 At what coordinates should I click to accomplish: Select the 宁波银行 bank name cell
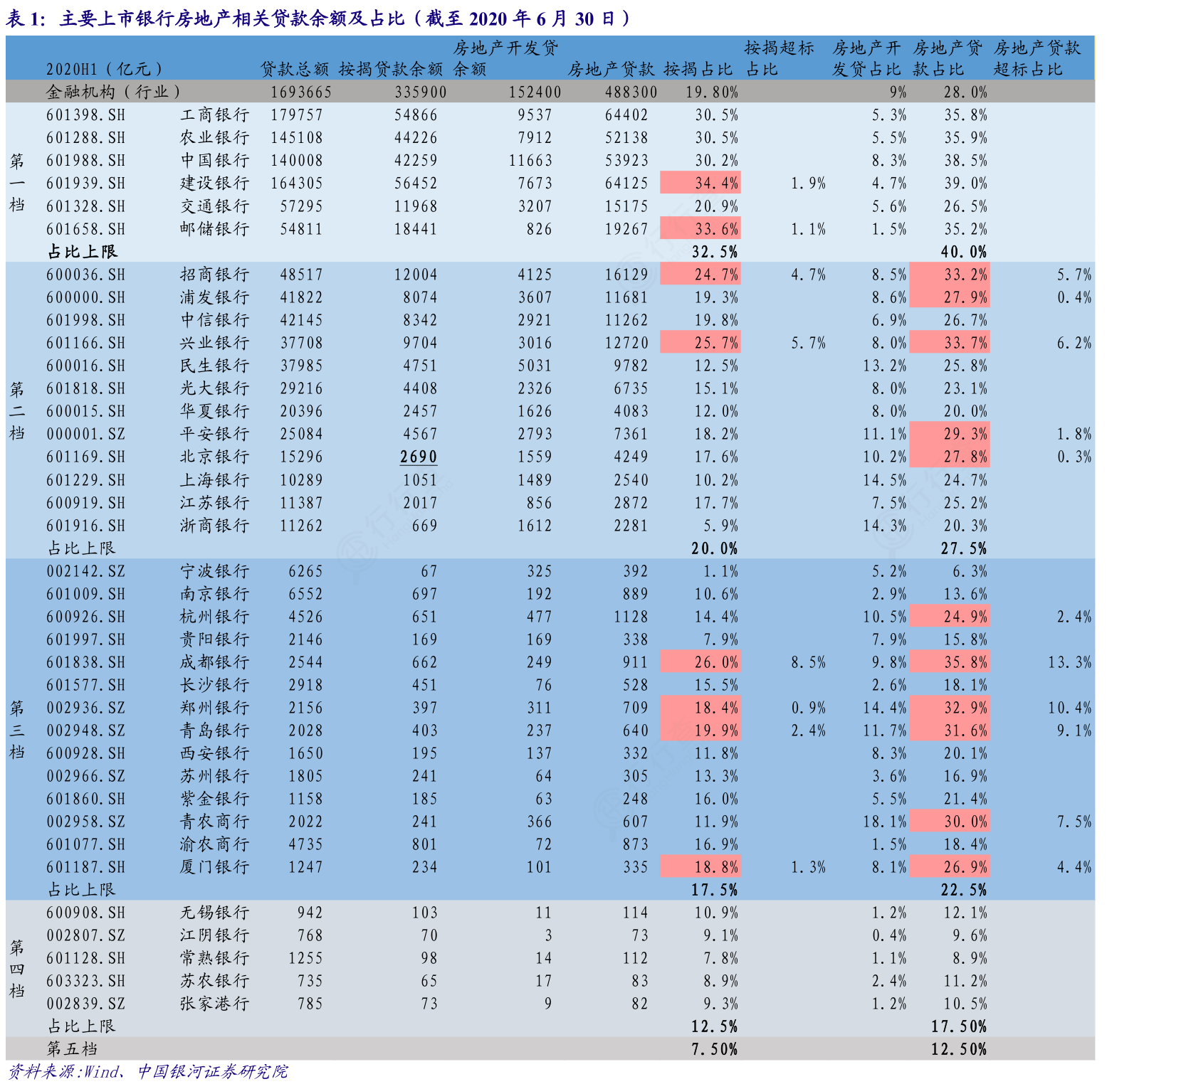pyautogui.click(x=214, y=571)
